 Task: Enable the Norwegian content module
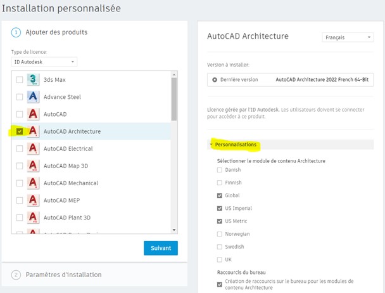pyautogui.click(x=220, y=234)
